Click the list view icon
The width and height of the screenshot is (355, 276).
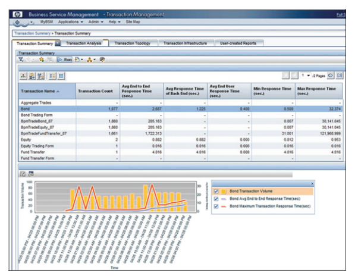(x=52, y=76)
